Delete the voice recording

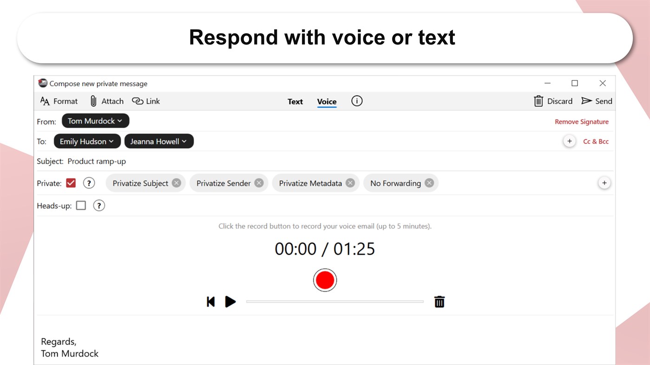(440, 302)
